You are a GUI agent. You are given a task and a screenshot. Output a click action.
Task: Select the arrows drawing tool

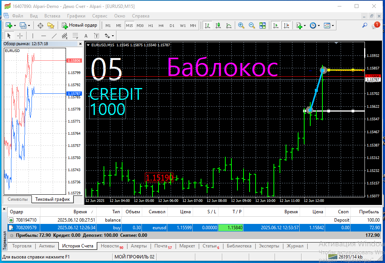(107, 36)
